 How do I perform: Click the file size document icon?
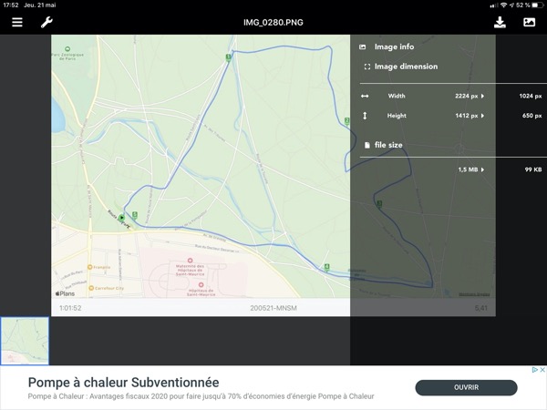pyautogui.click(x=367, y=145)
